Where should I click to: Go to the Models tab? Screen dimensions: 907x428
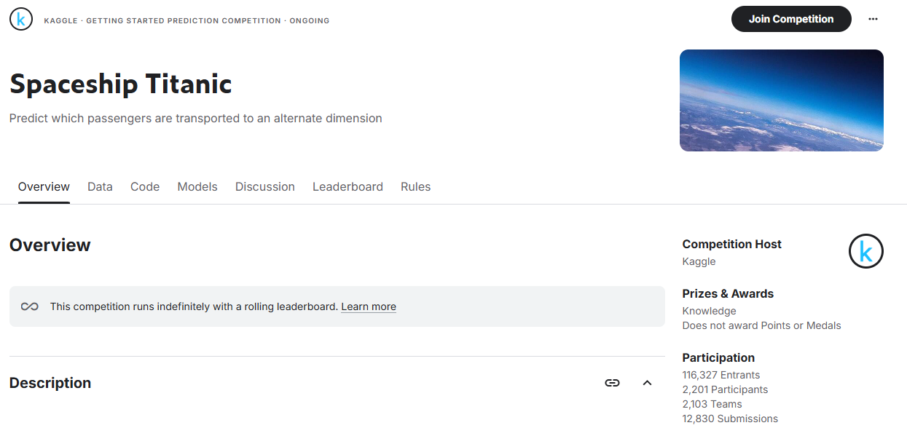coord(197,187)
